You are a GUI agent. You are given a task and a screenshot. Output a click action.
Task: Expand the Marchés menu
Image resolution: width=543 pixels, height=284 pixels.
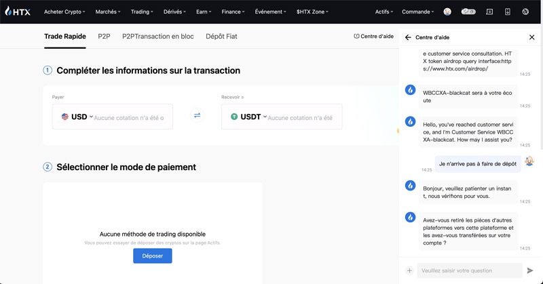(108, 12)
